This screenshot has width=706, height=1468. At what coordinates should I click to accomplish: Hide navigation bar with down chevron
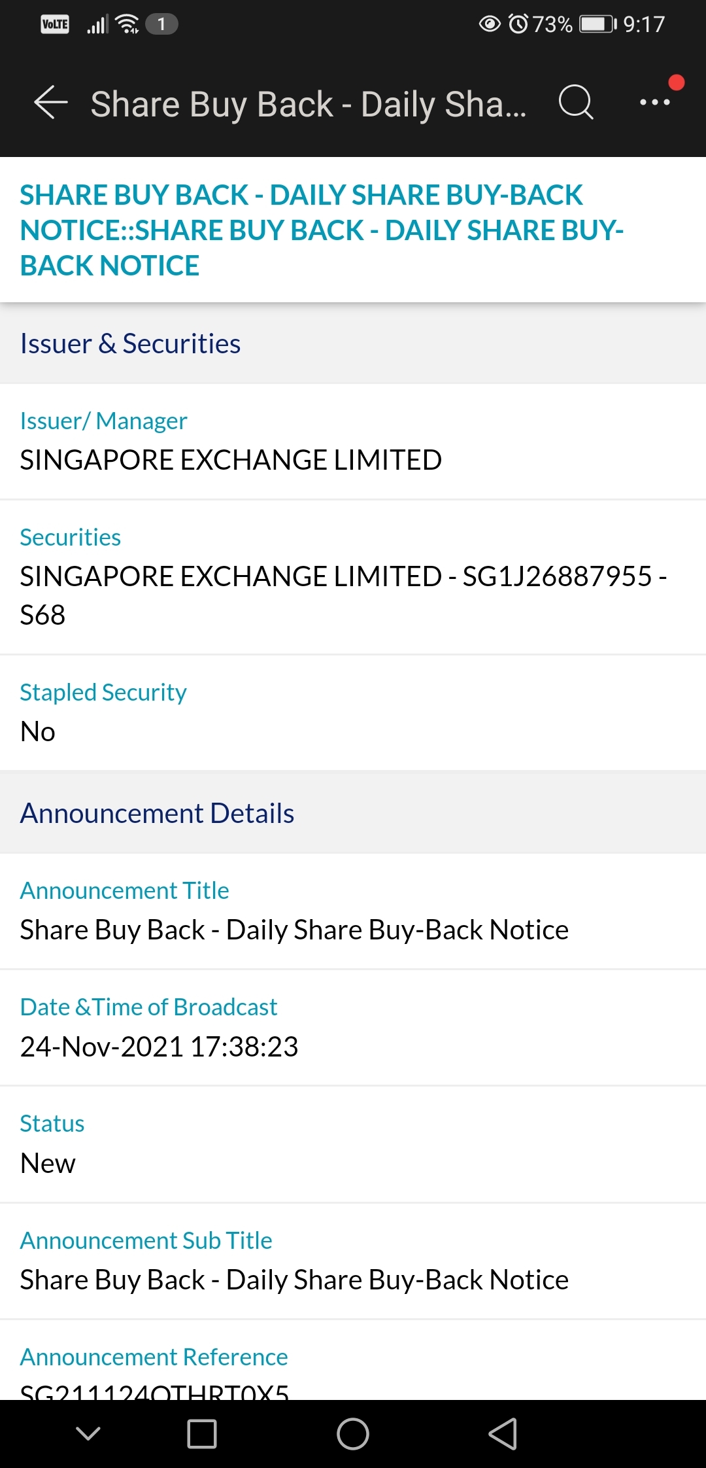88,1434
